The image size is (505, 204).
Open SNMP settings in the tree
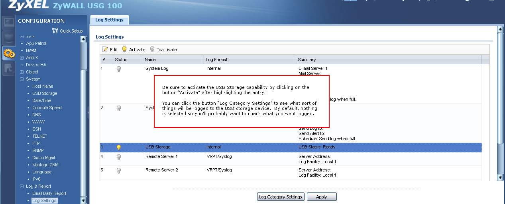tap(38, 150)
